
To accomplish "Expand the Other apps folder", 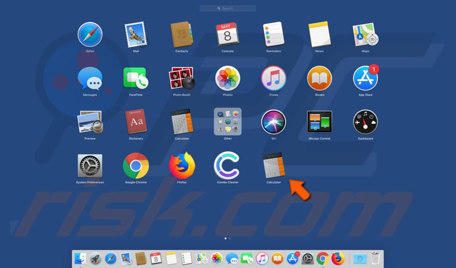I will pos(227,122).
